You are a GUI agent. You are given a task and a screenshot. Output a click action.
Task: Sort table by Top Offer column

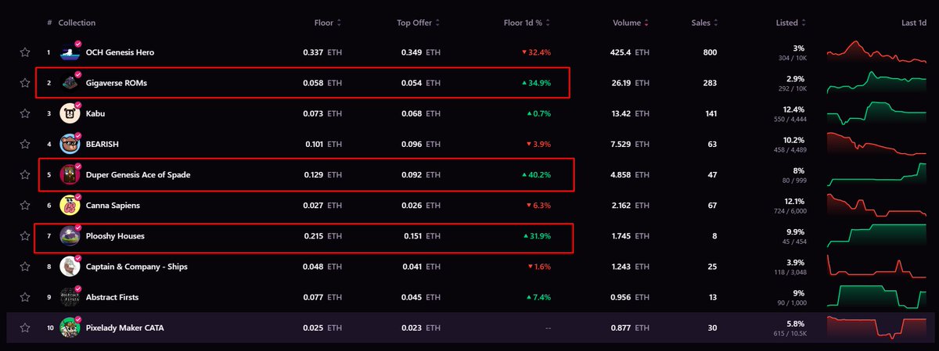click(419, 23)
